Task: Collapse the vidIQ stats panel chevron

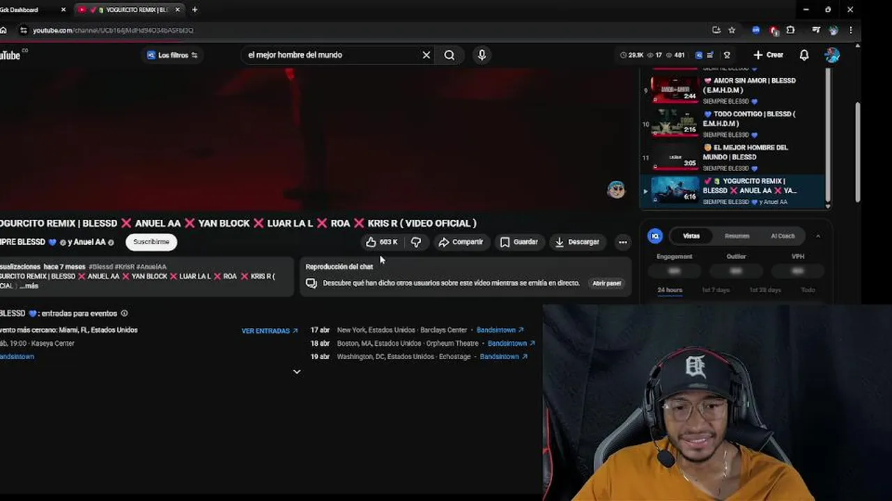Action: (818, 237)
